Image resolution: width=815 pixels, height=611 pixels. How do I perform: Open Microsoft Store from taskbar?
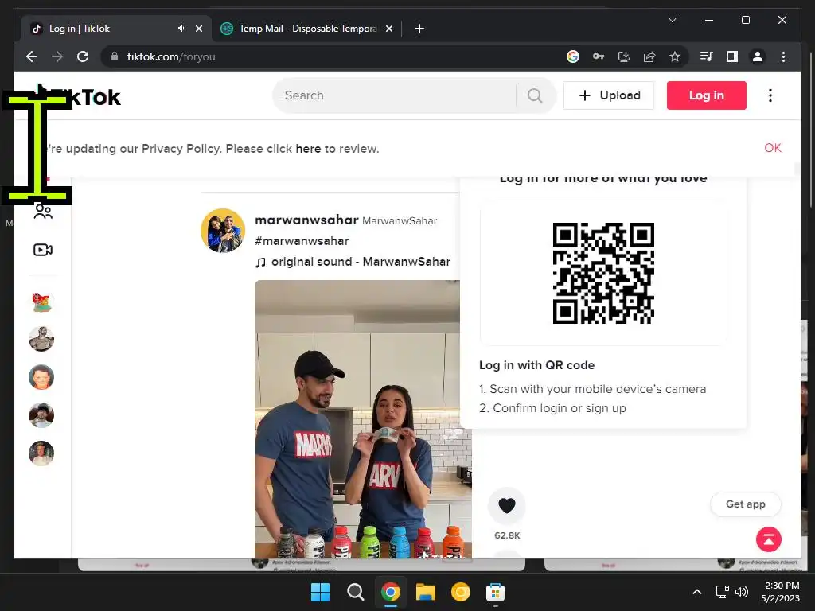coord(495,592)
